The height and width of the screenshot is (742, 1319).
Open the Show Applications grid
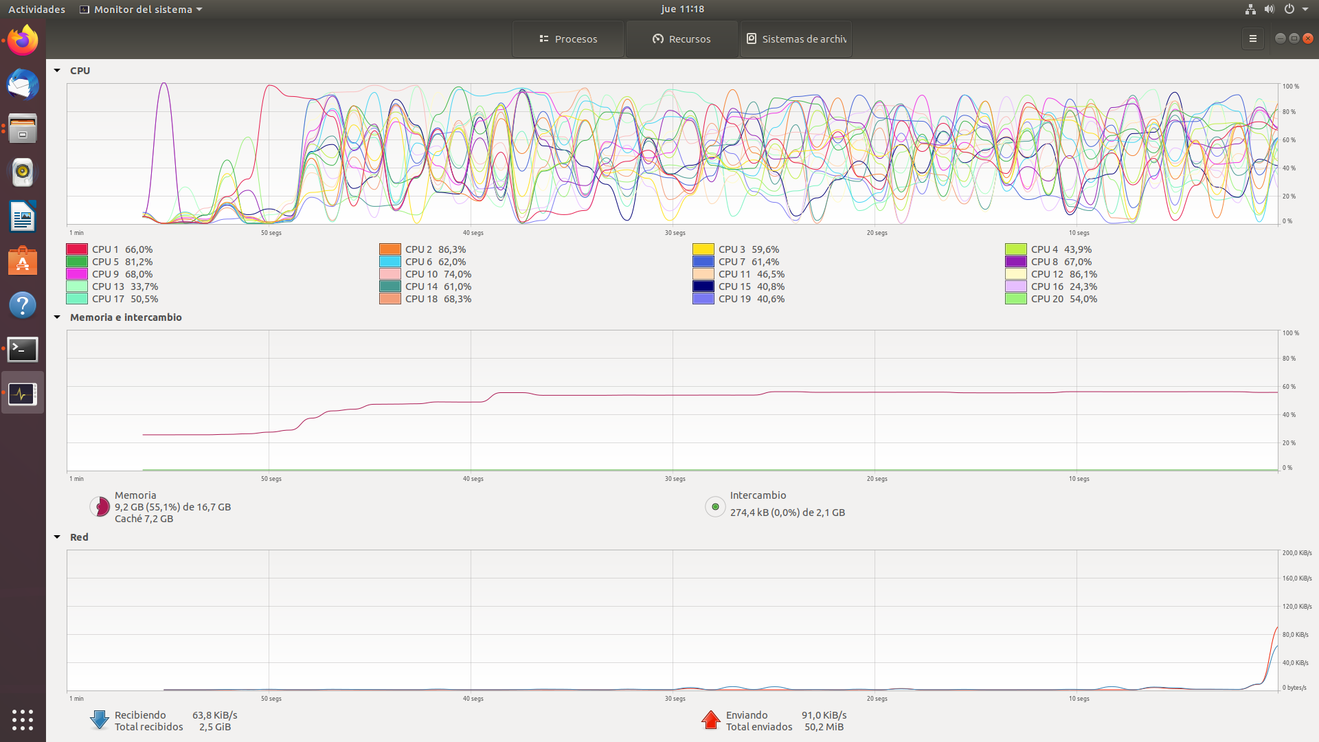23,719
